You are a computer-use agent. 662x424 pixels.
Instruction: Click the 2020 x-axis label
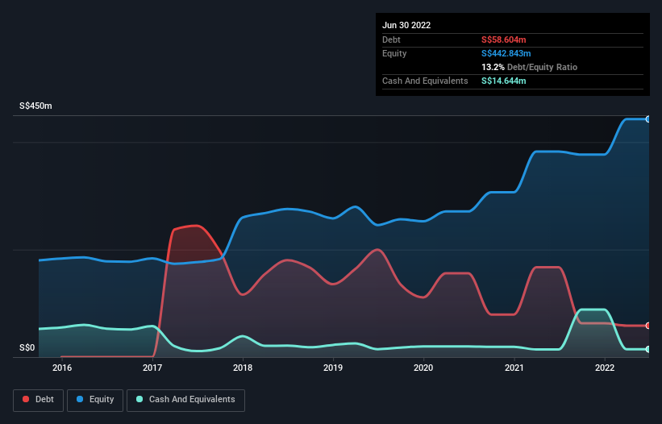point(423,368)
